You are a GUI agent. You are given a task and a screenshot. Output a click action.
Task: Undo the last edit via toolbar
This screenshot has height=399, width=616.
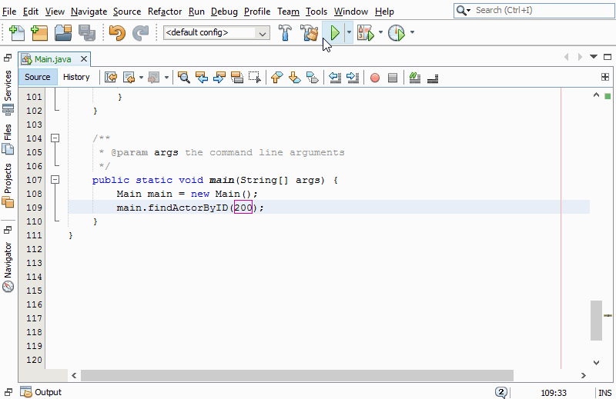click(x=117, y=33)
